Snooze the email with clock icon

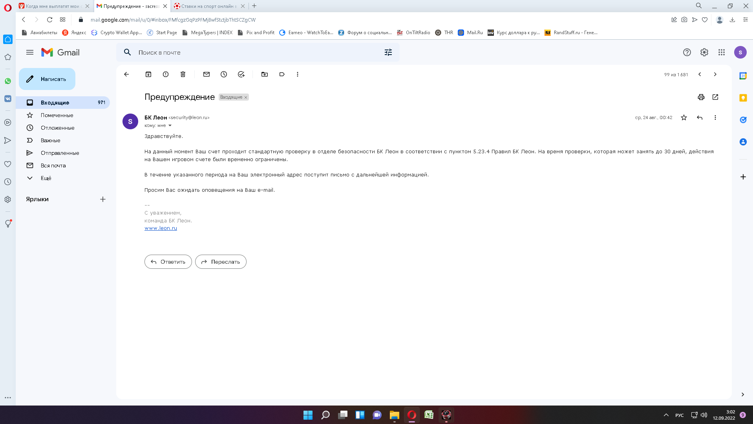click(x=224, y=74)
